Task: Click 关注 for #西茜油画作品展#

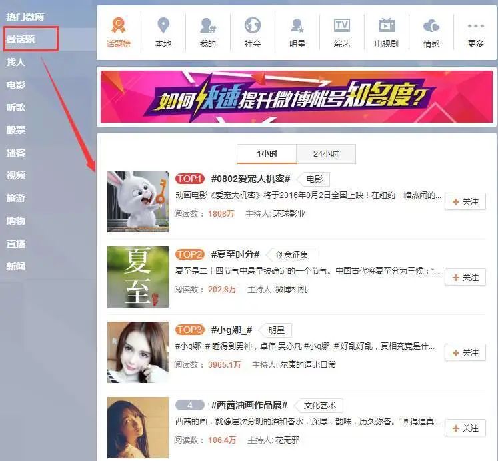Action: 465,428
